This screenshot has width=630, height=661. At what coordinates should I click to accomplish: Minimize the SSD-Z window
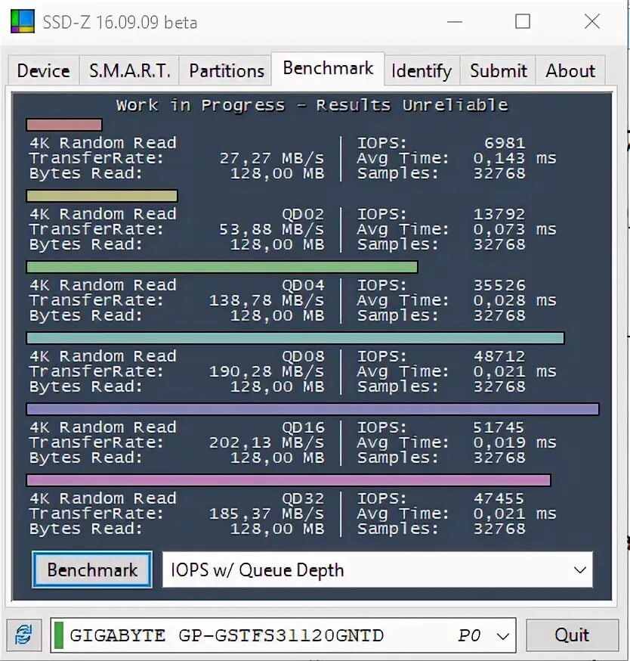coord(455,21)
